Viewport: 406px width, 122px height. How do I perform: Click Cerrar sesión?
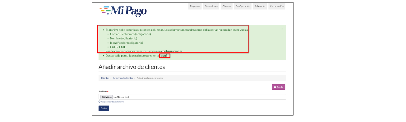277,6
